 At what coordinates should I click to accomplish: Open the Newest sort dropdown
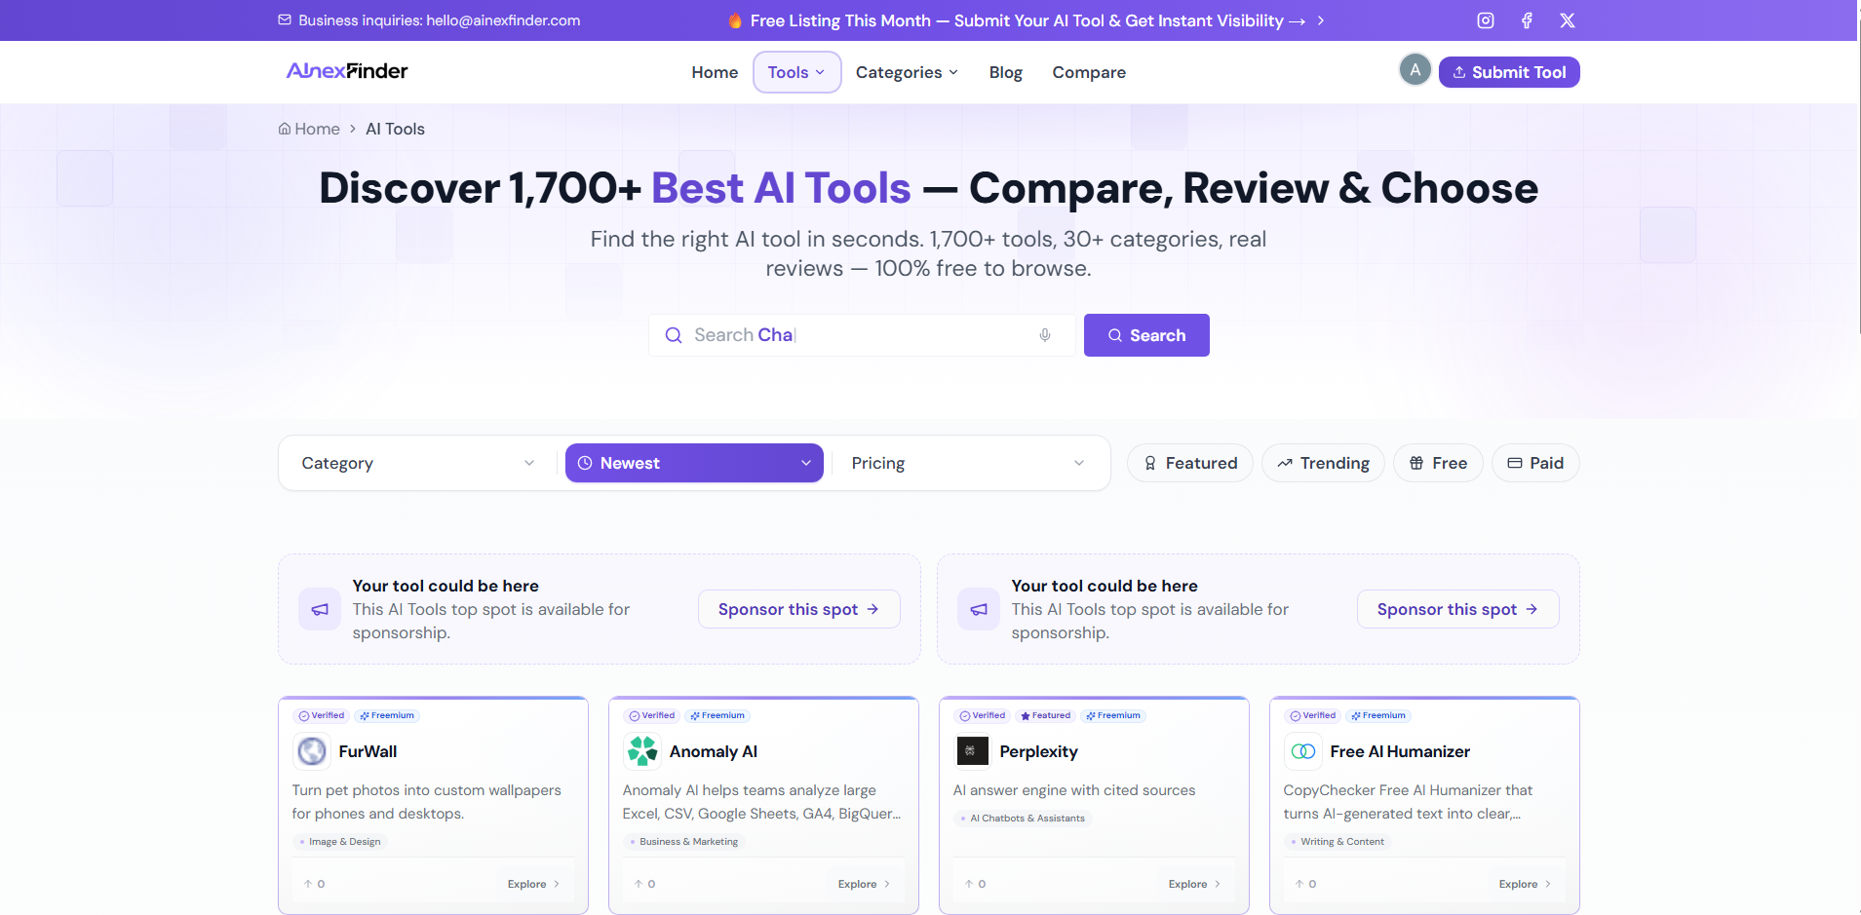(694, 463)
